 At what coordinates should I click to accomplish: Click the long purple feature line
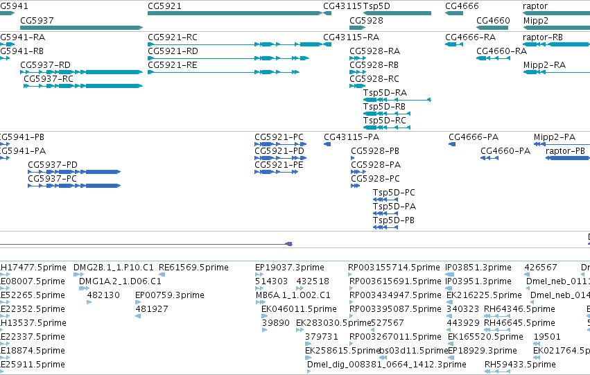click(146, 244)
